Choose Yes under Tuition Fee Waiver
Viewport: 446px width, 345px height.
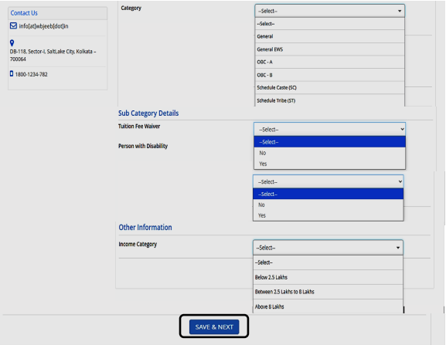coord(329,164)
